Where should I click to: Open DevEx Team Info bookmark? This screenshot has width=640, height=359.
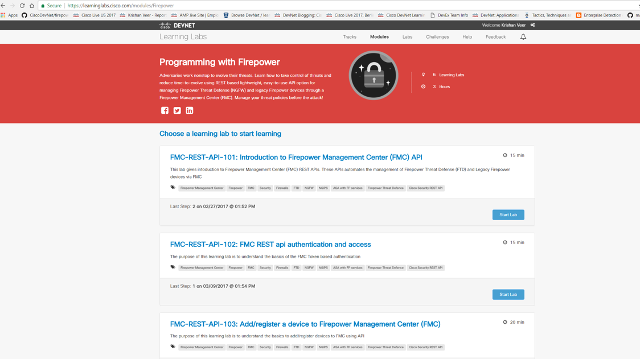(x=449, y=15)
